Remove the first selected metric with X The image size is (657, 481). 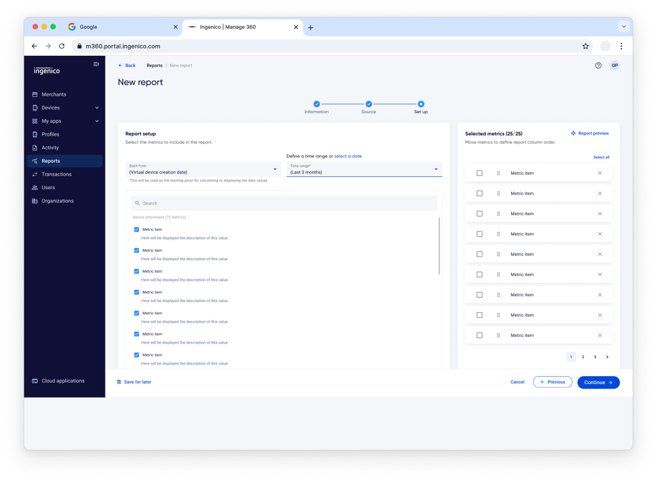click(600, 173)
